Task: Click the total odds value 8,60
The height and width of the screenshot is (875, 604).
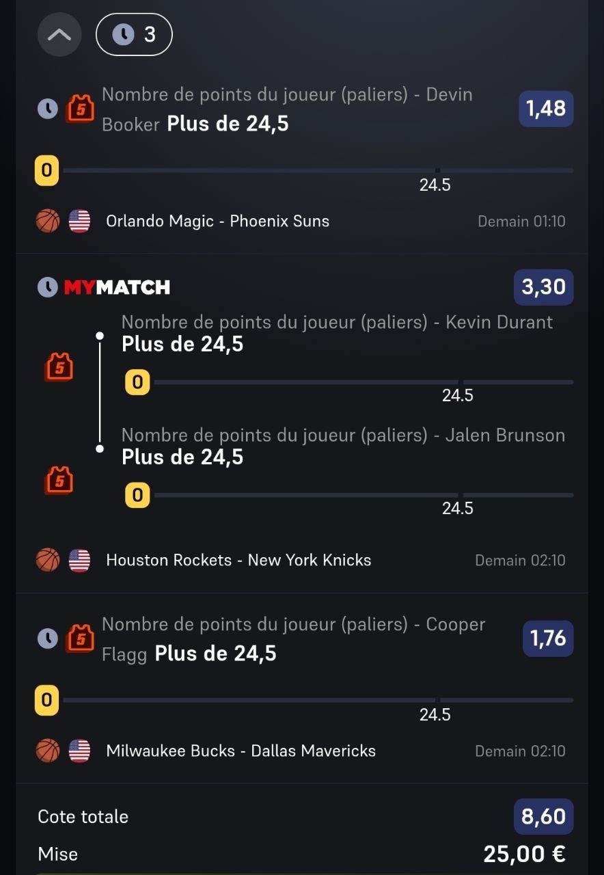Action: 543,816
